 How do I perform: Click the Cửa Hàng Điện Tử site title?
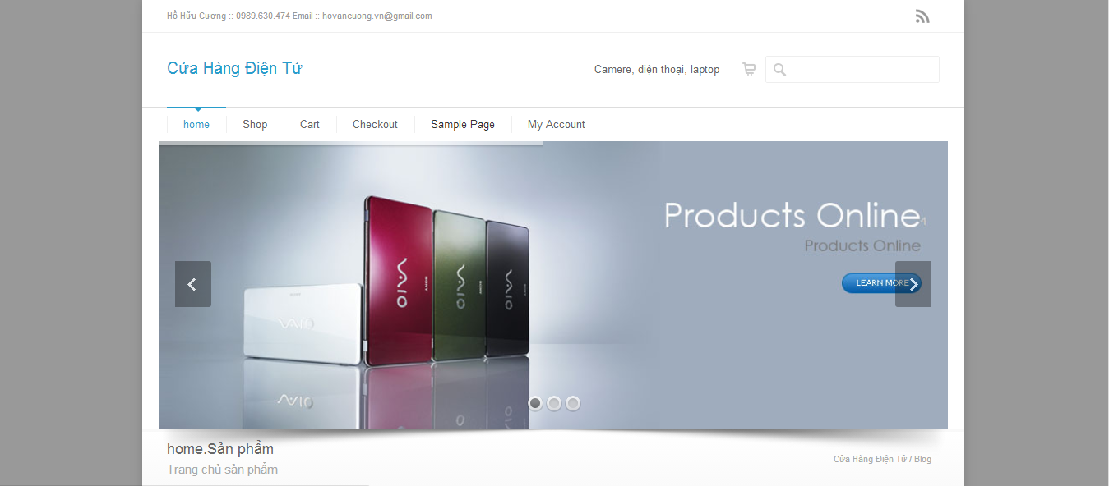point(234,68)
